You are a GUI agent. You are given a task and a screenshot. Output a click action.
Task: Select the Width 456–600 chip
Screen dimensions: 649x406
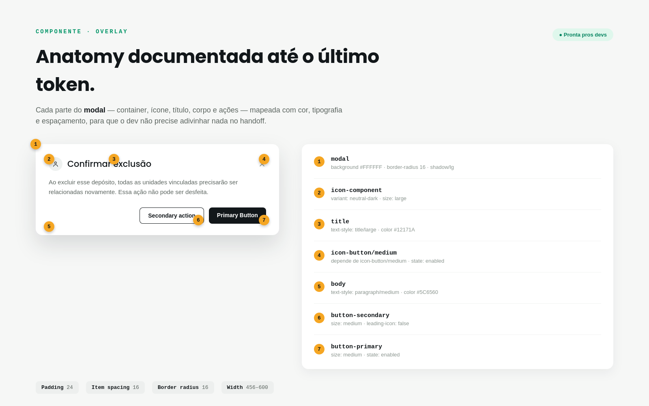tap(247, 387)
